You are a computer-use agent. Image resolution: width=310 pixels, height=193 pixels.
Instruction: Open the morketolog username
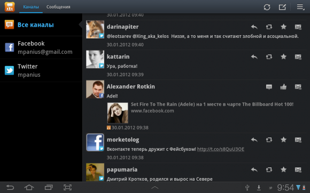pyautogui.click(x=123, y=140)
